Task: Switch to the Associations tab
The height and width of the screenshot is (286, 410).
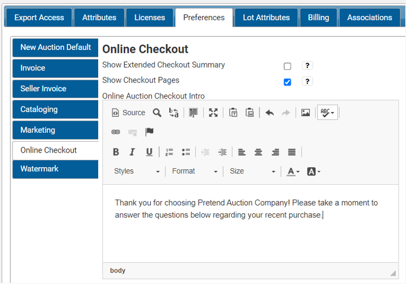Action: pos(369,18)
